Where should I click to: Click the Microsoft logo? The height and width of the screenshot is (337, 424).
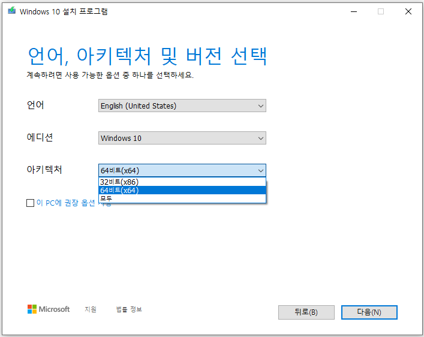49,309
